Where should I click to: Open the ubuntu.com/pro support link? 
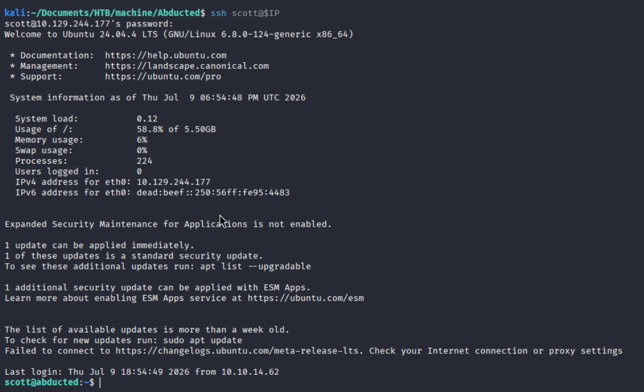tap(163, 77)
